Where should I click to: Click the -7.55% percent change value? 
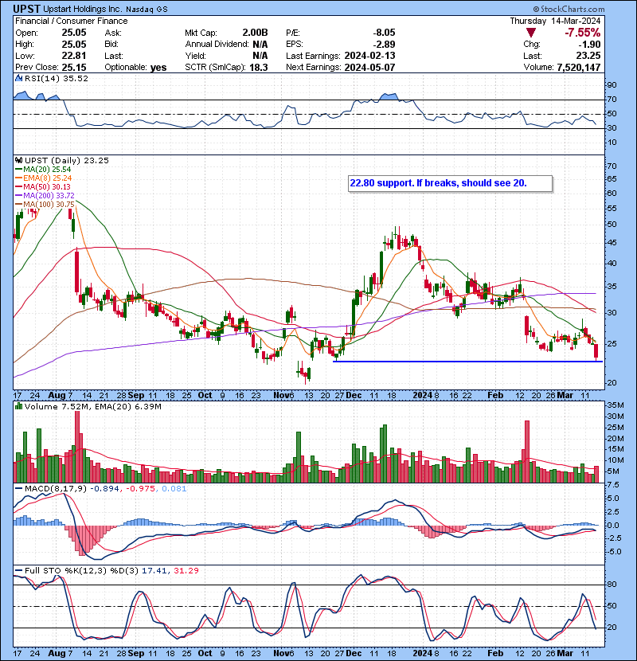[x=583, y=33]
